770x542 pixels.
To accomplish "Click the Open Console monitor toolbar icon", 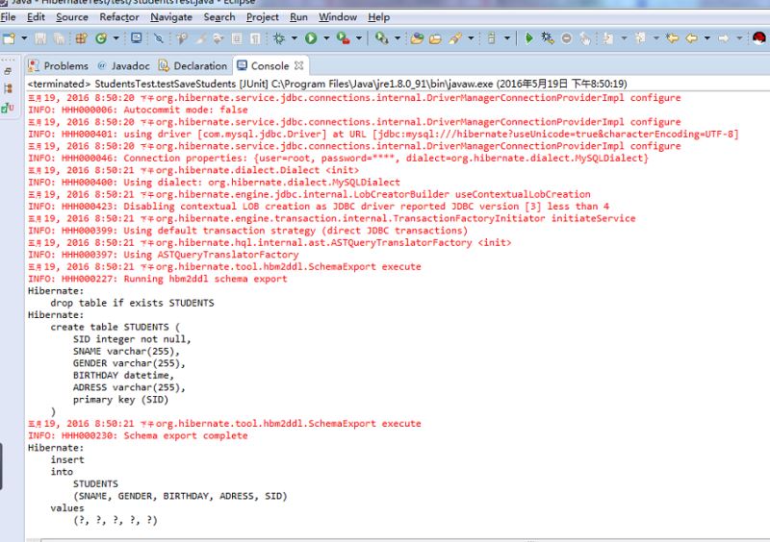I will 136,38.
